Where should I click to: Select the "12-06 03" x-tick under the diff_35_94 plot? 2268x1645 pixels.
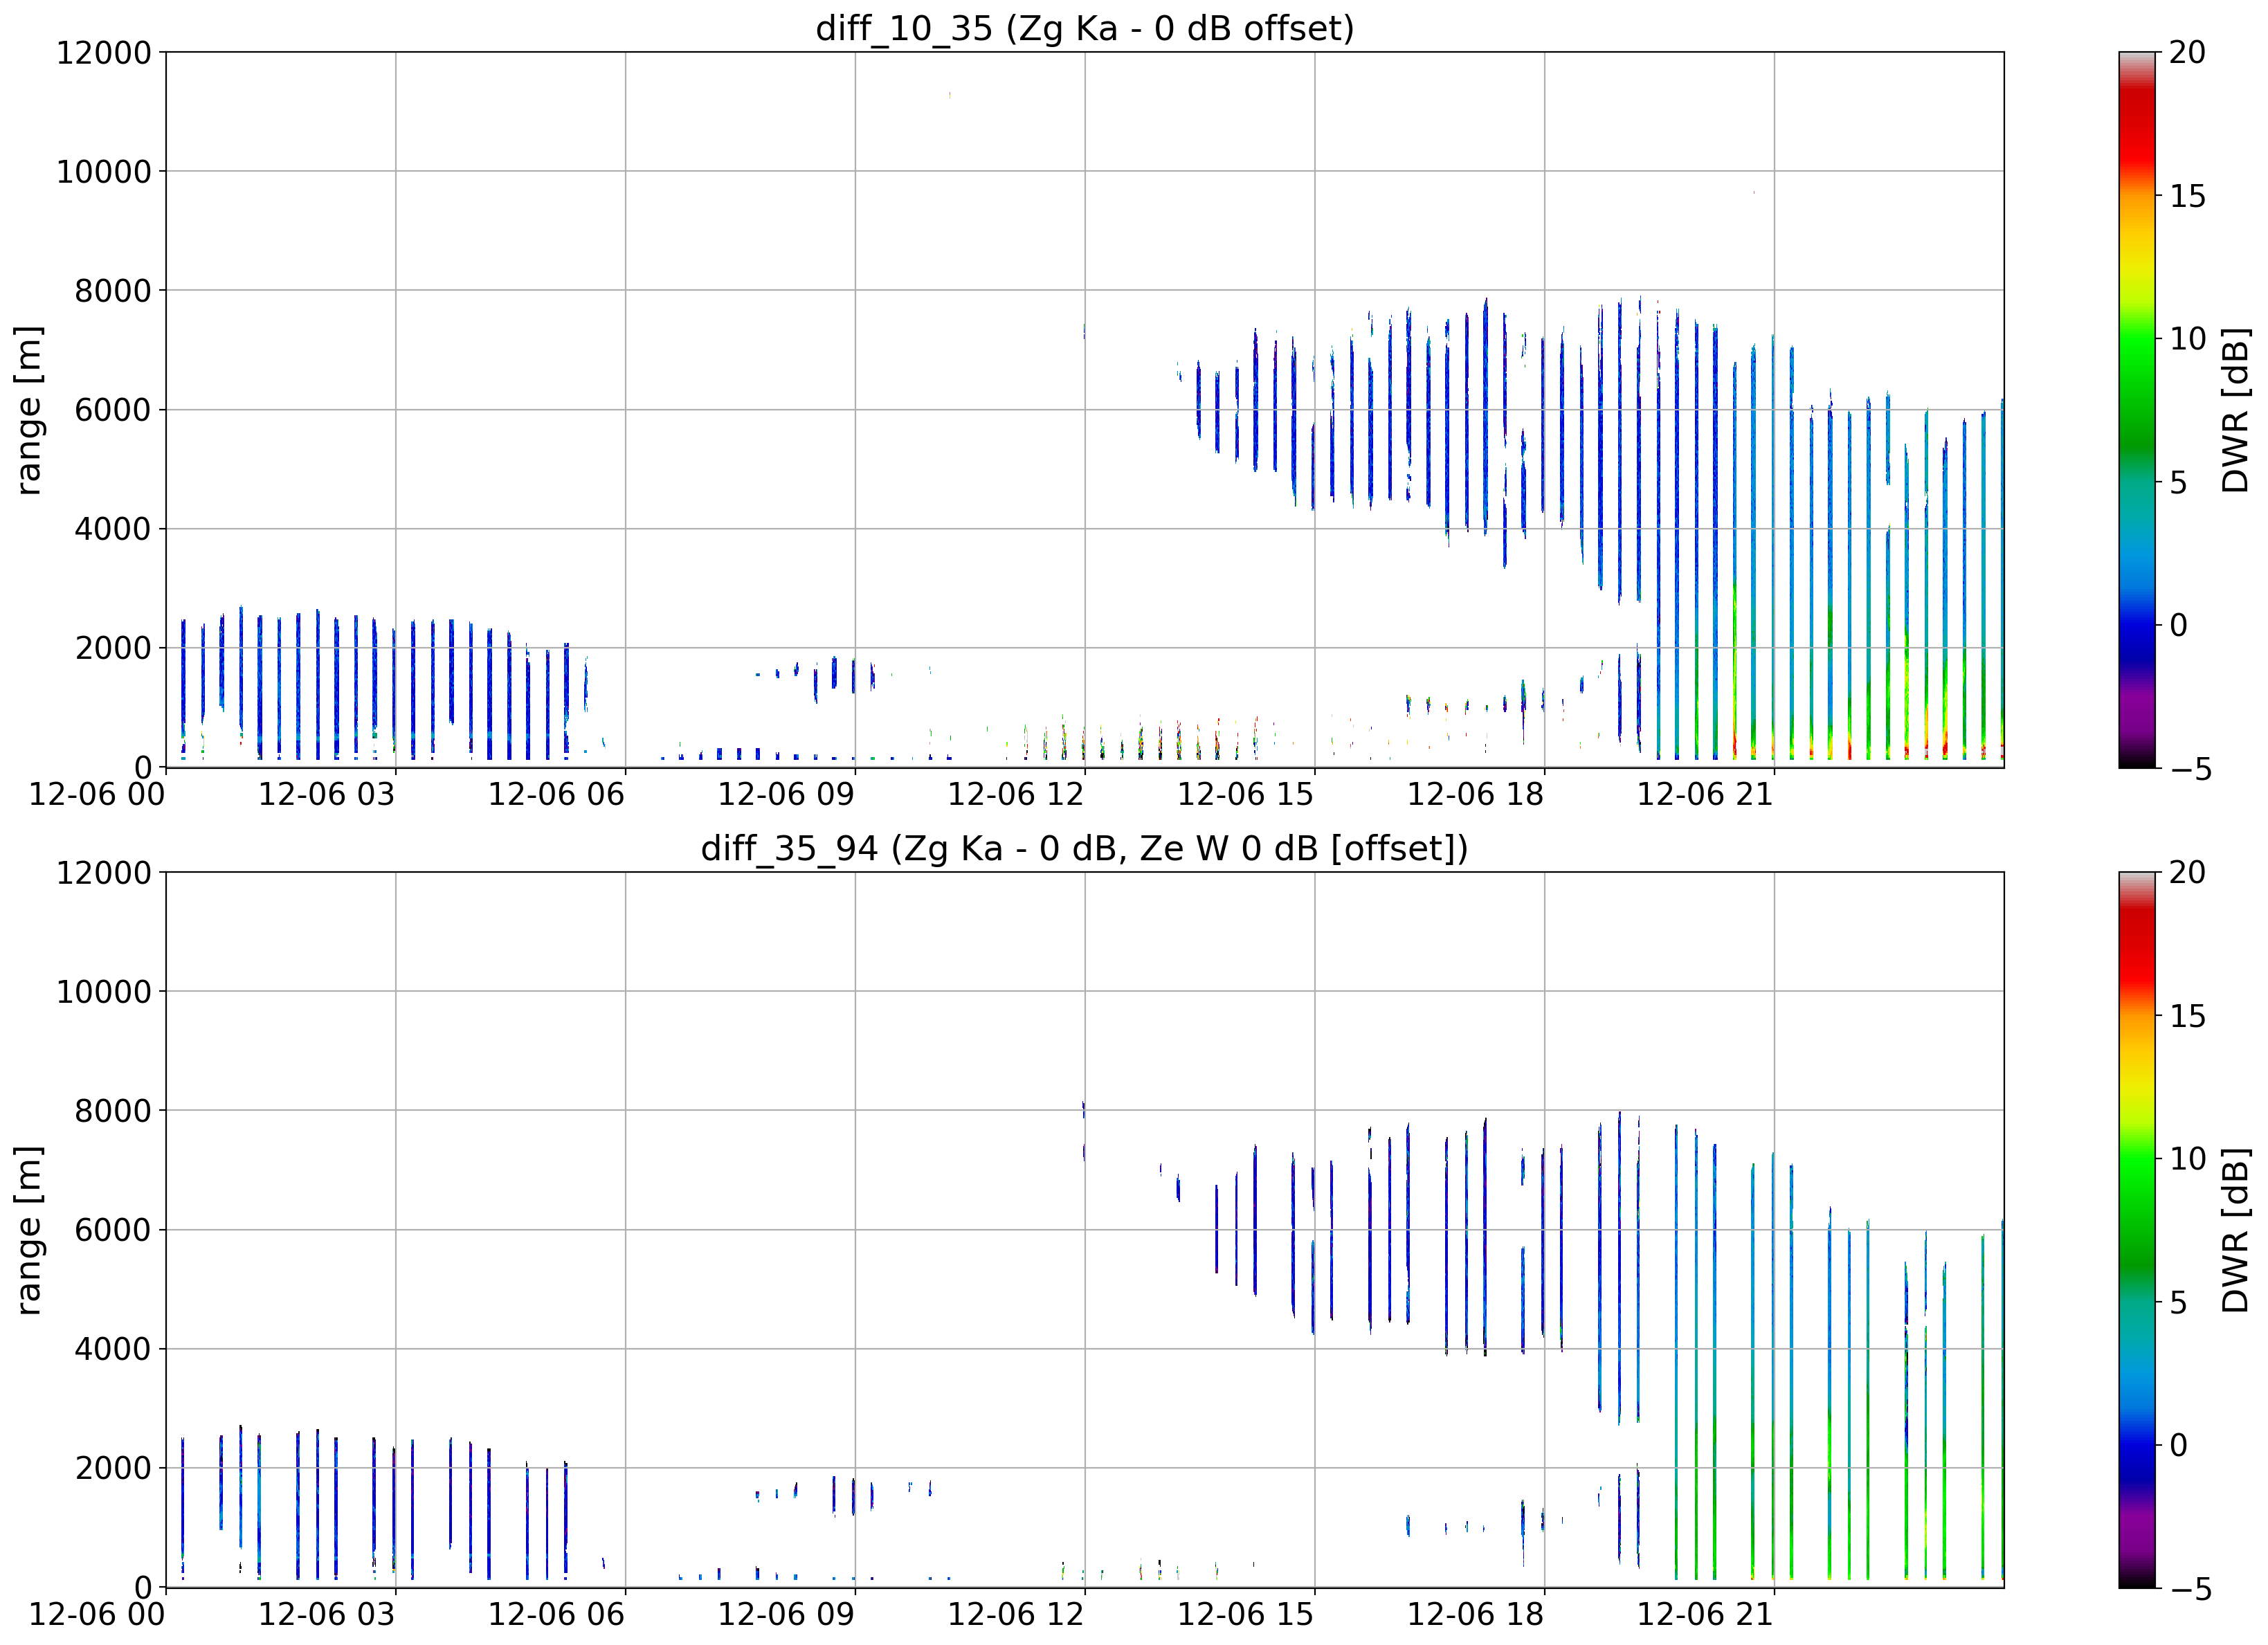(327, 1615)
